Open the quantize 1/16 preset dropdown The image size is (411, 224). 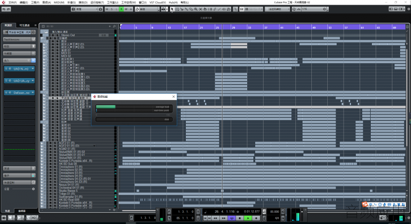pyautogui.click(x=324, y=9)
